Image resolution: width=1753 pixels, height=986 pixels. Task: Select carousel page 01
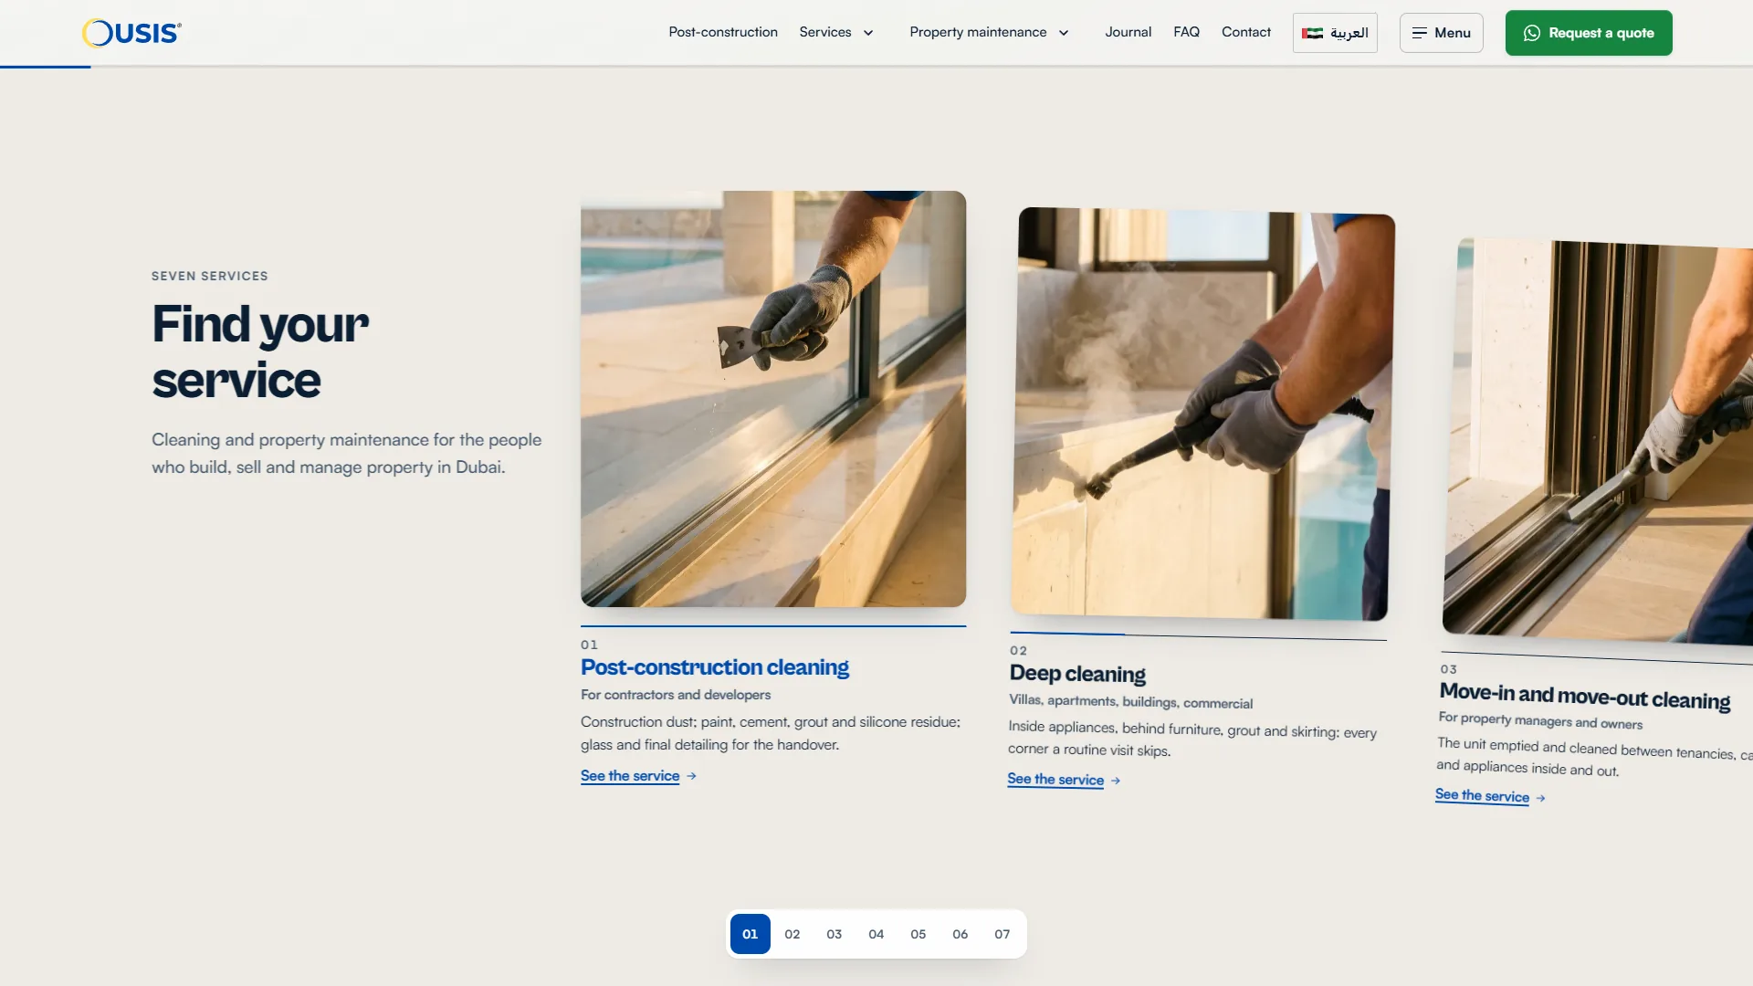coord(751,934)
